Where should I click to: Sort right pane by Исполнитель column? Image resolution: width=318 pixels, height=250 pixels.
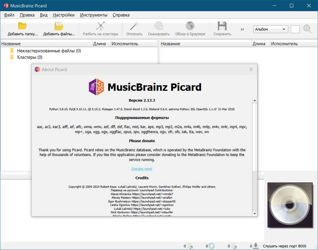pyautogui.click(x=294, y=44)
